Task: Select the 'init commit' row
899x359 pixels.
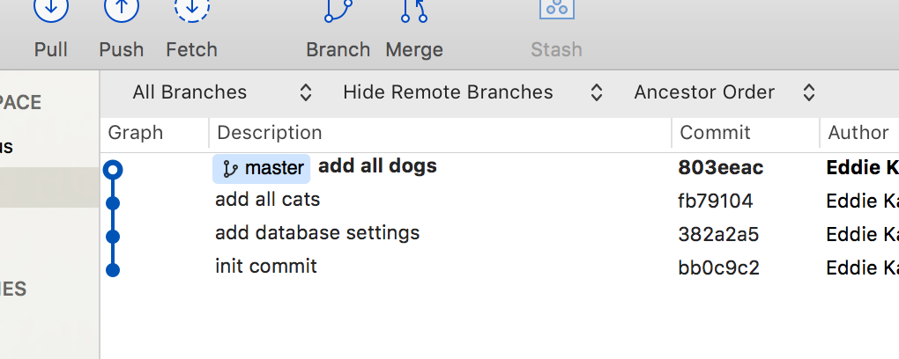Action: [265, 266]
